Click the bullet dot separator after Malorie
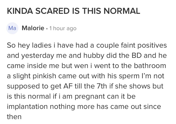The height and width of the screenshot is (124, 176). click(47, 29)
